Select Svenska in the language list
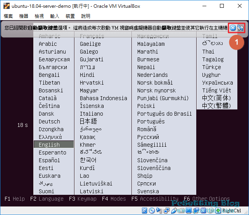The image size is (249, 215). click(x=148, y=191)
